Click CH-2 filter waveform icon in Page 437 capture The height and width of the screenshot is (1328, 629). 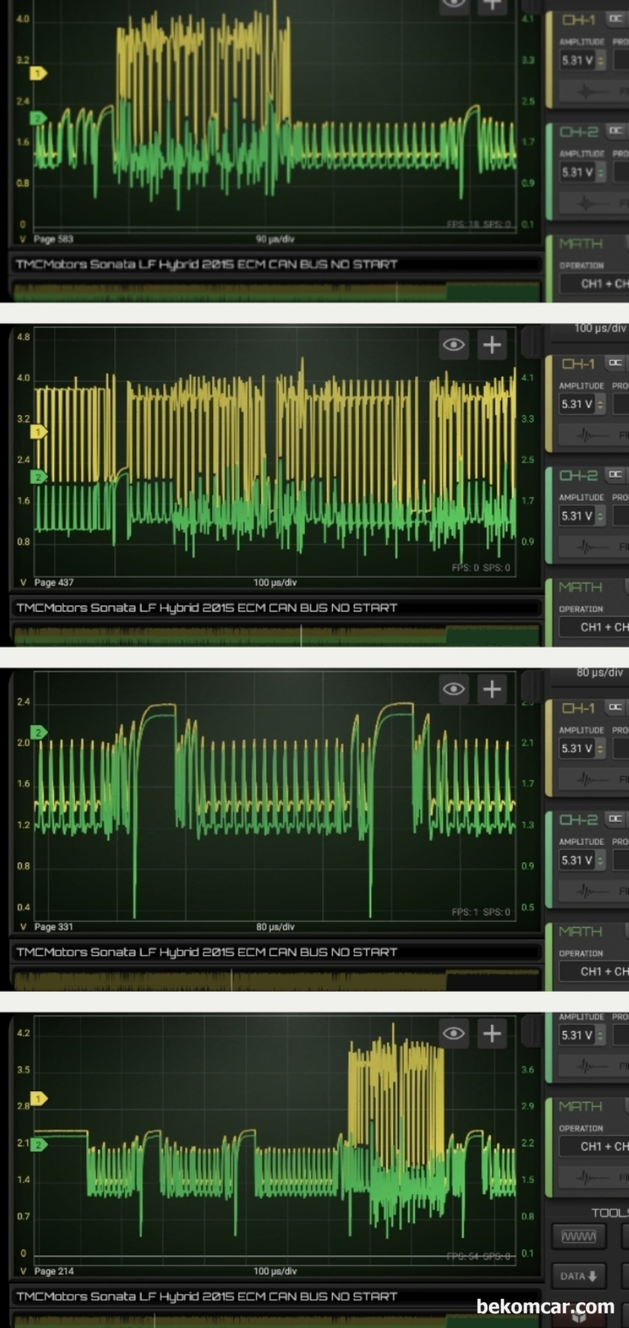tap(585, 546)
